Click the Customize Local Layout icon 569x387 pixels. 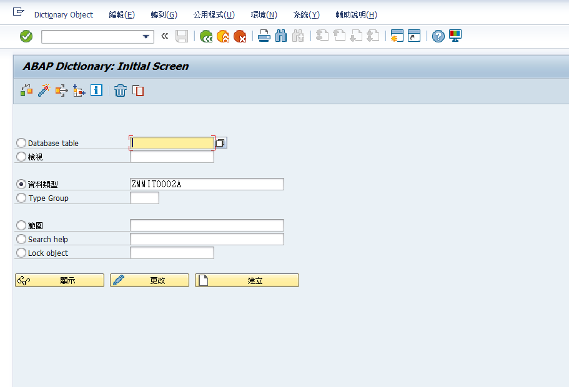point(455,36)
